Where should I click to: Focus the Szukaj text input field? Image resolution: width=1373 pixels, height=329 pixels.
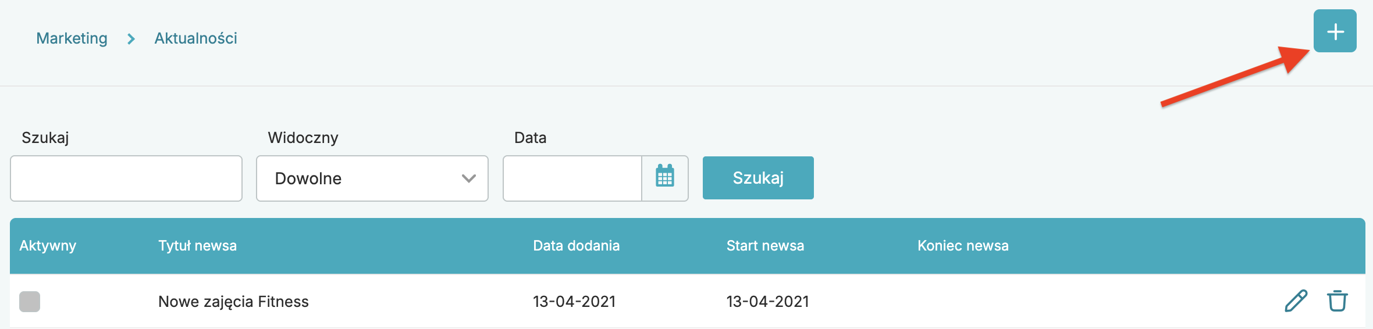click(126, 178)
